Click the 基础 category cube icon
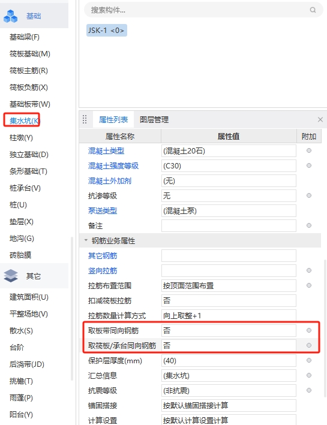Image resolution: width=327 pixels, height=425 pixels. pyautogui.click(x=10, y=16)
